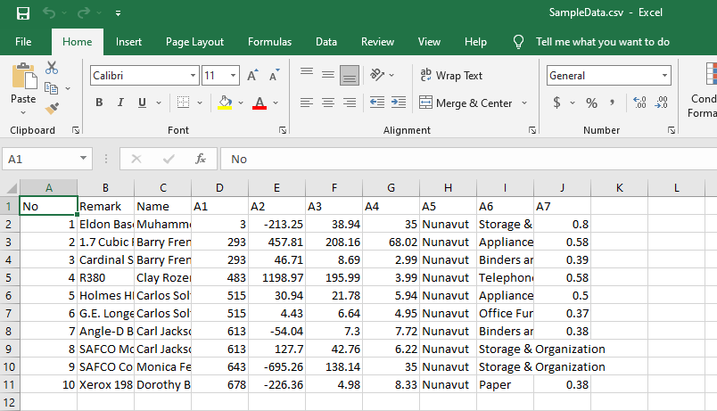Open the Page Layout tab
Viewport: 717px width, 411px height.
point(194,42)
